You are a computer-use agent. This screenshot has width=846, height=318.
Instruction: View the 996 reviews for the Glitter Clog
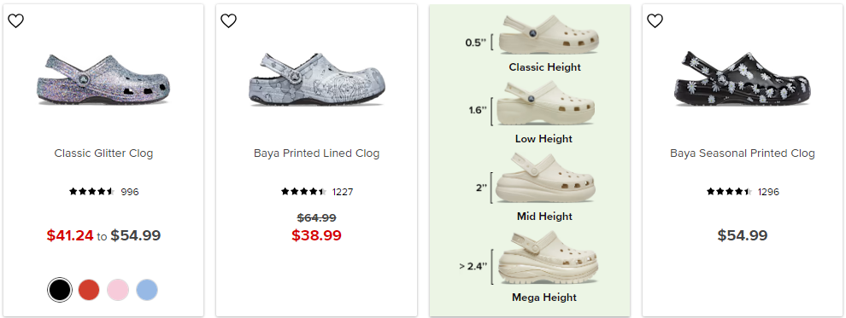[x=103, y=192]
